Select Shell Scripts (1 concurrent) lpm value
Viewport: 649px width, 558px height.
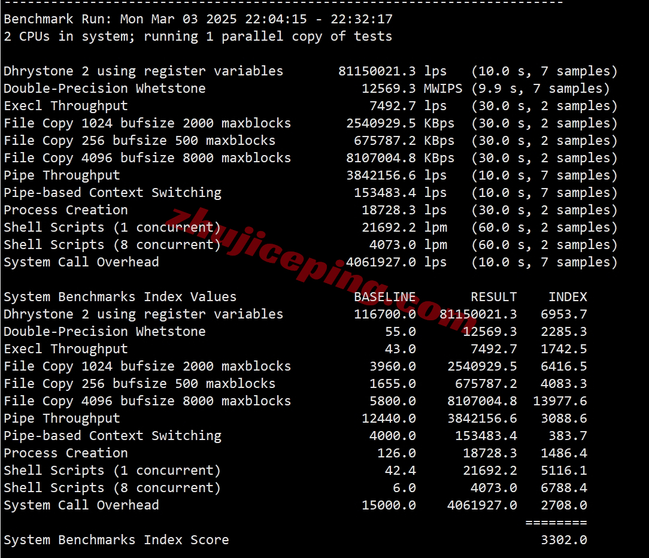404,228
